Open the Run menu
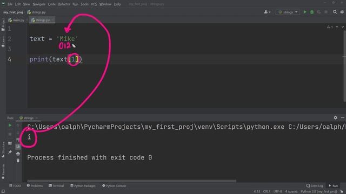 [75, 4]
